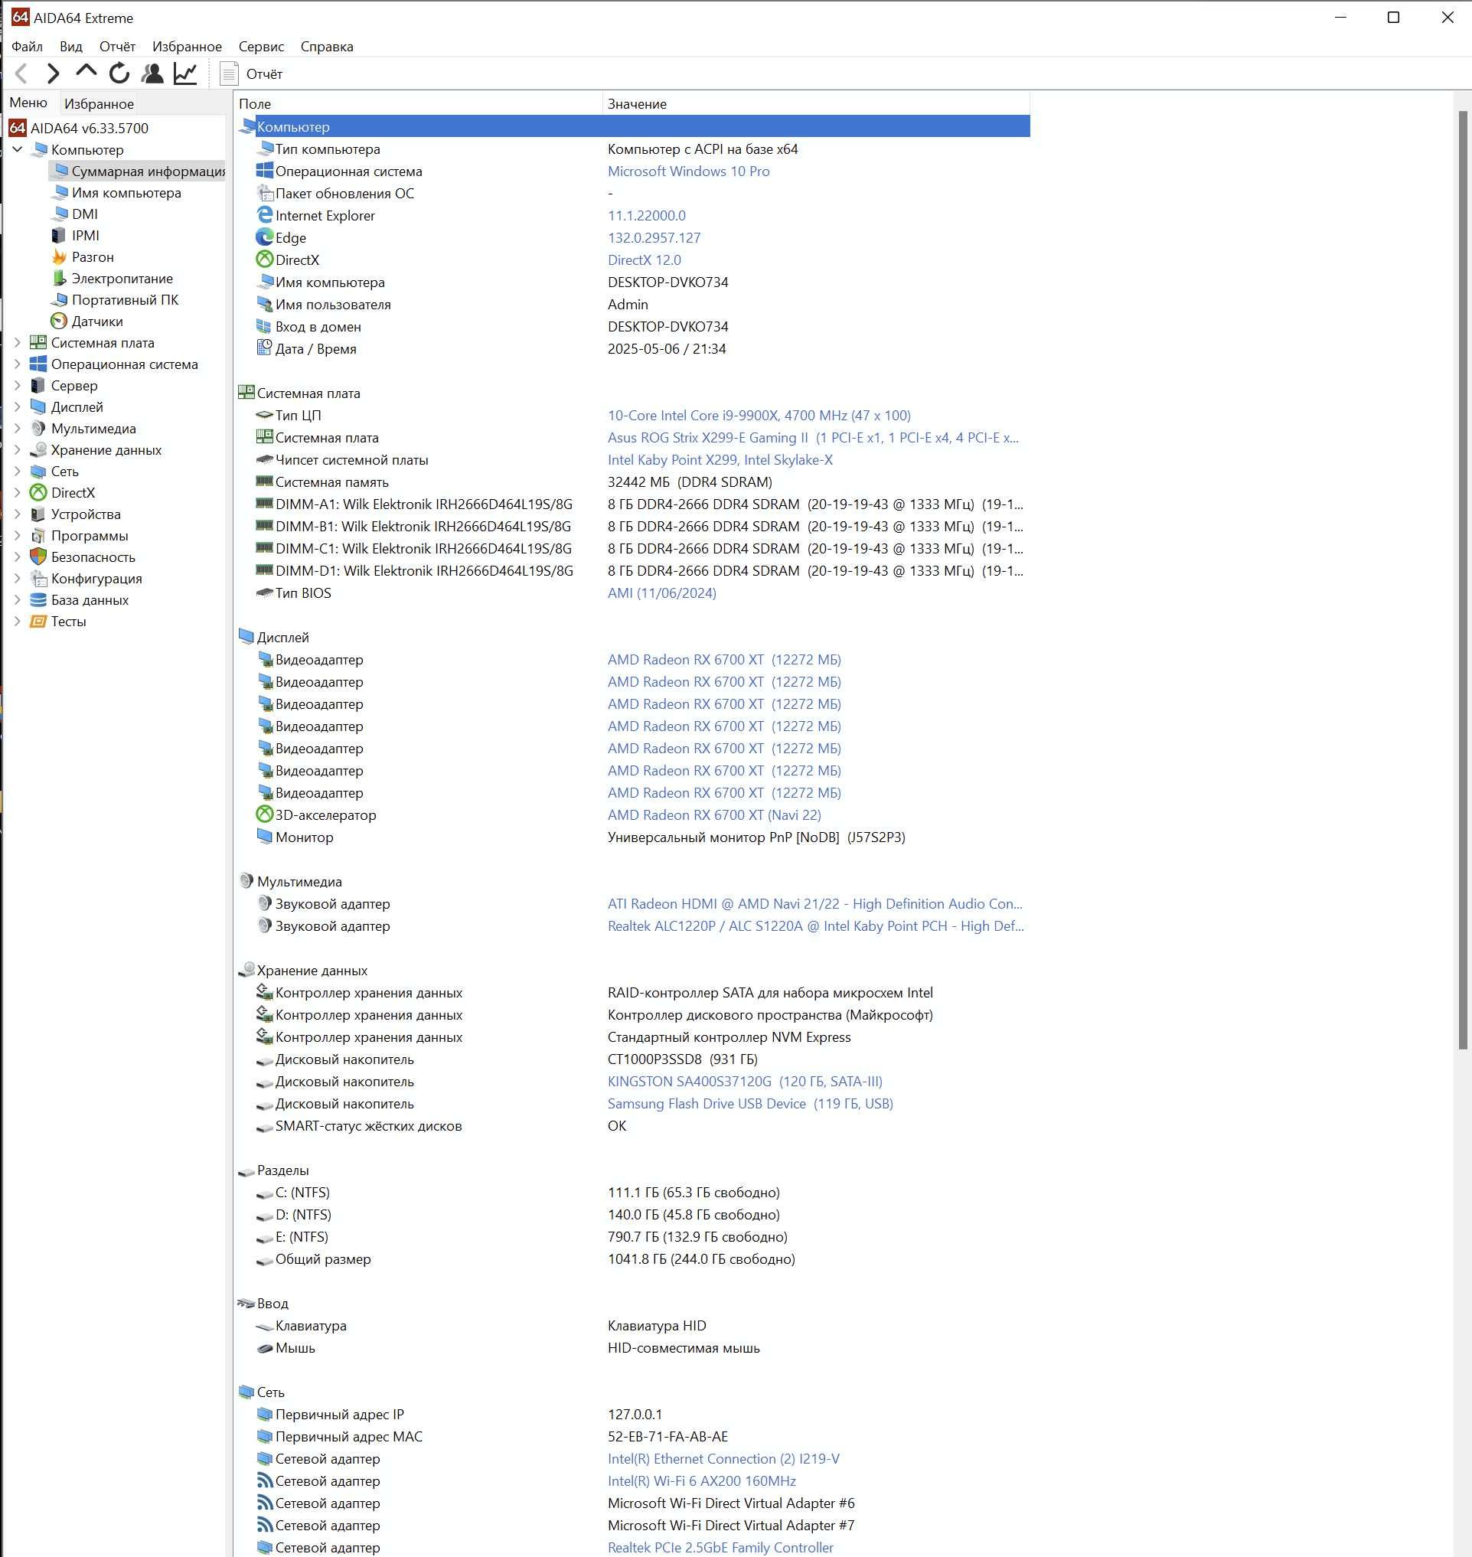
Task: Click the Поле column header
Action: click(x=418, y=103)
